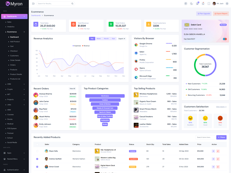Check the Mayor Kelly row checkbox

(37, 151)
